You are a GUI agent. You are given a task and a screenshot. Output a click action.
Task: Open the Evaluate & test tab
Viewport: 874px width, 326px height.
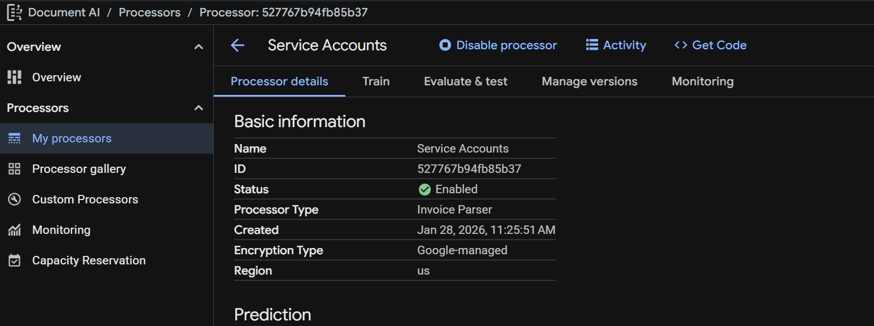pyautogui.click(x=465, y=81)
